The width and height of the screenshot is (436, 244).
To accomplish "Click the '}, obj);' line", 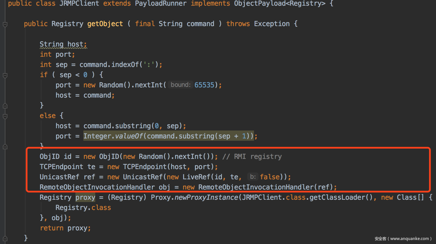I will pyautogui.click(x=55, y=218).
